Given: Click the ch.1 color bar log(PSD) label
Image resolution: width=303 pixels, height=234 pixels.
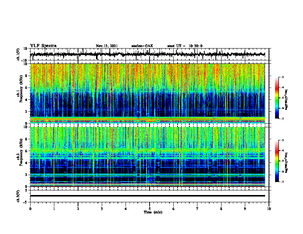Looking at the screenshot, I should point(287,99).
